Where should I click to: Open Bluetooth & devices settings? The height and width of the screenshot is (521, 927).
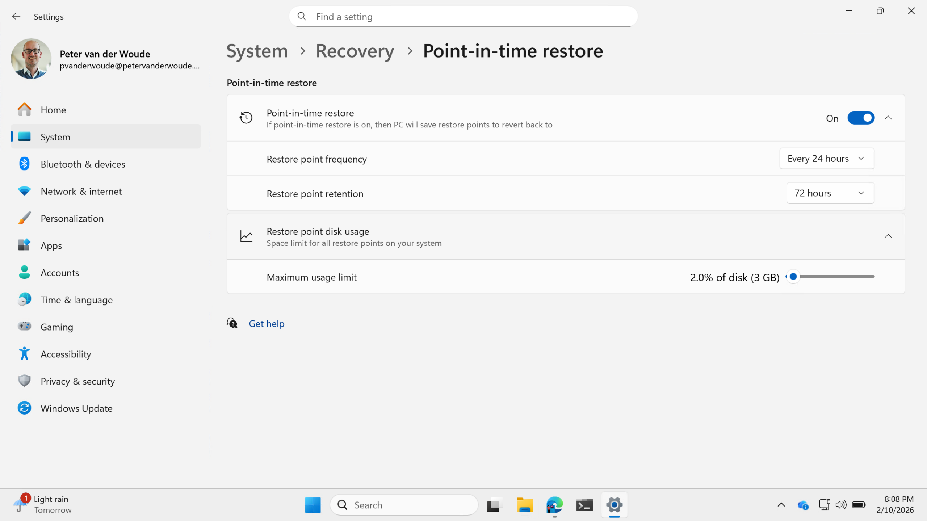(83, 164)
